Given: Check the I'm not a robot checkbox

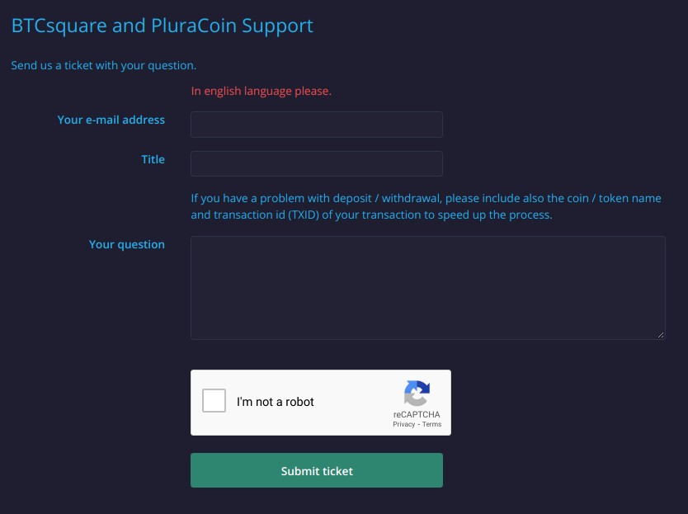Looking at the screenshot, I should point(214,400).
